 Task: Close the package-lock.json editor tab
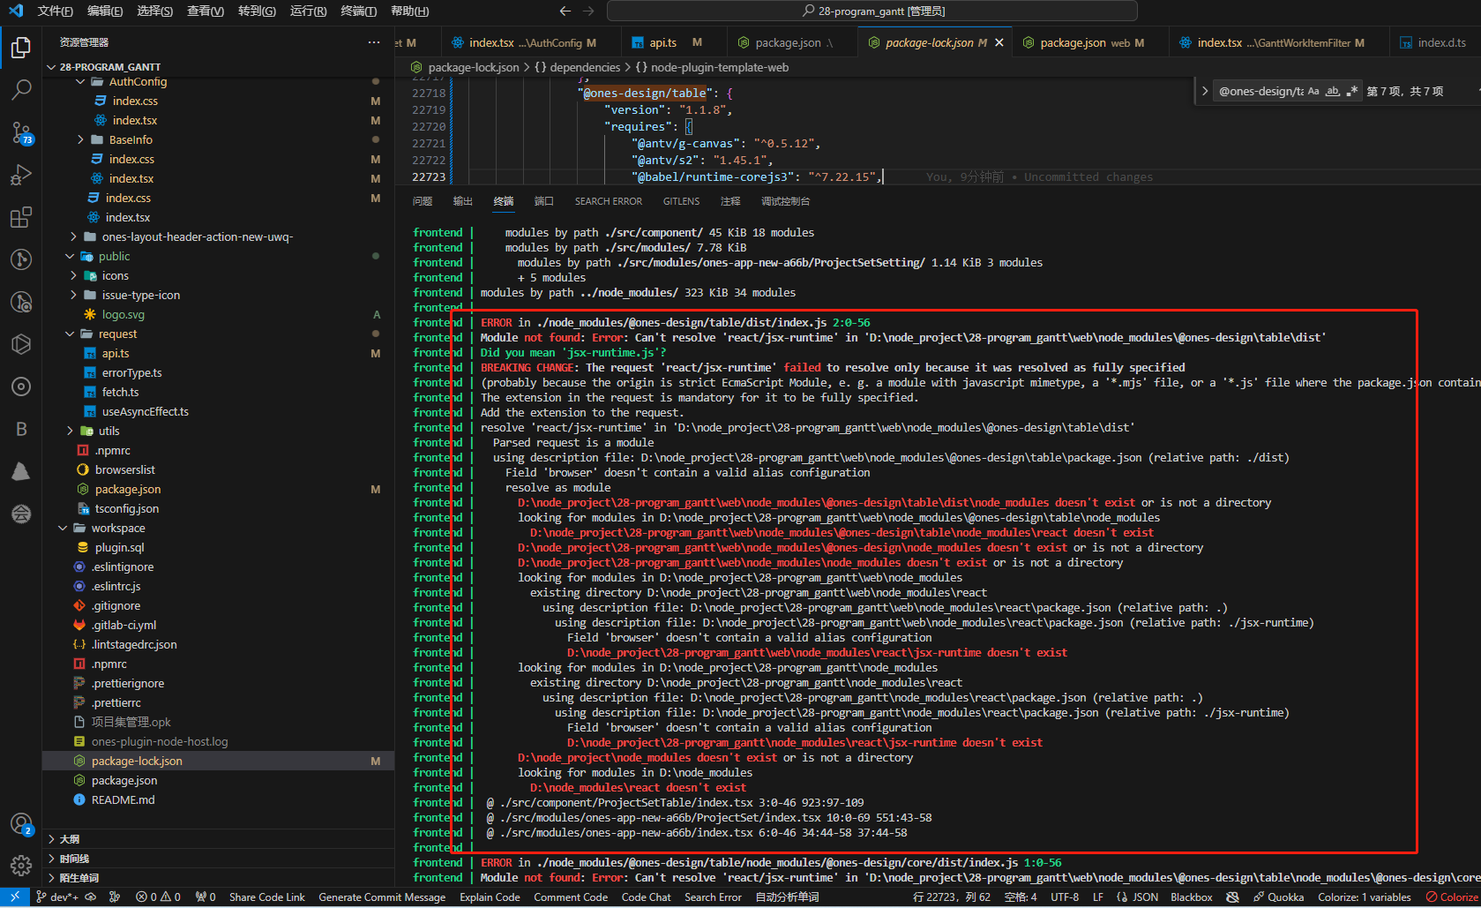[999, 42]
